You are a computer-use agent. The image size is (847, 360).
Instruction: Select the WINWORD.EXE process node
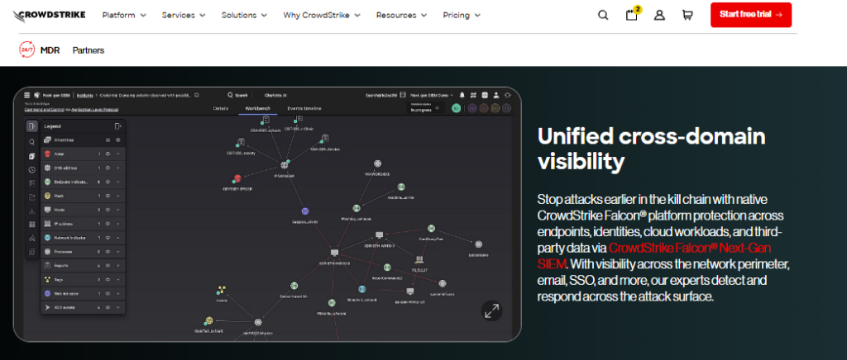click(x=377, y=163)
